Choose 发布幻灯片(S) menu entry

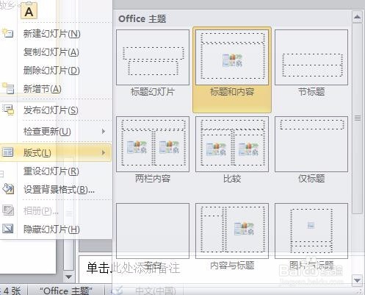coord(51,110)
